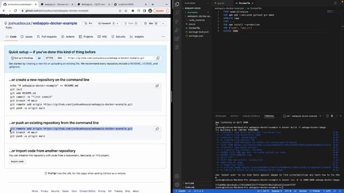This screenshot has height=193, width=344.
Task: Open the DEBUG CONSOLE panel tab
Action: tap(251, 116)
